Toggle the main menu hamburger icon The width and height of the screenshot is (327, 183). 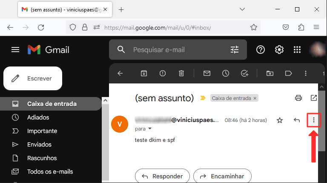(x=15, y=50)
